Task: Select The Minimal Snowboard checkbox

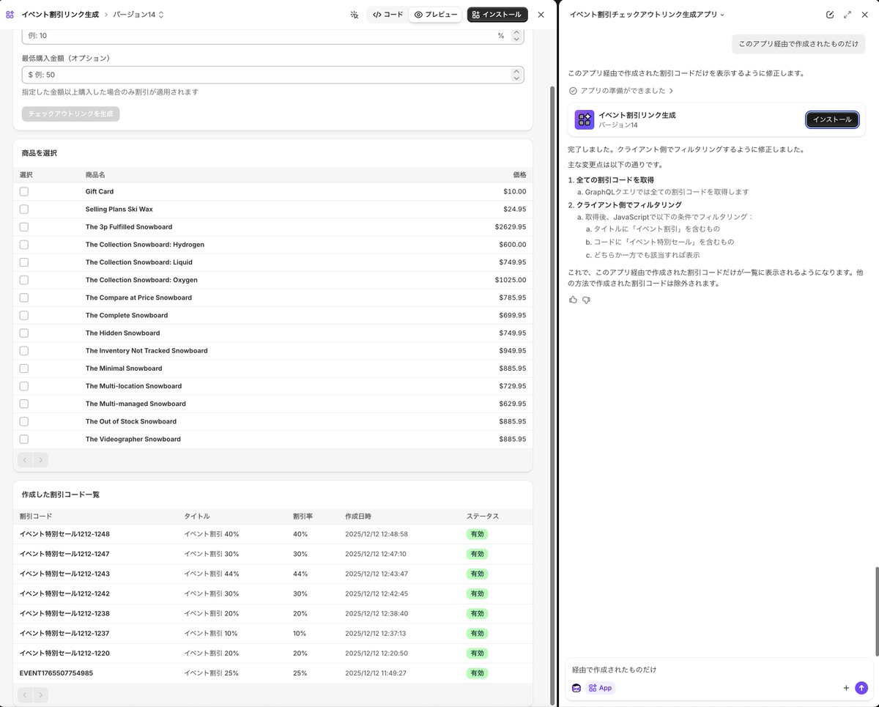Action: (24, 369)
